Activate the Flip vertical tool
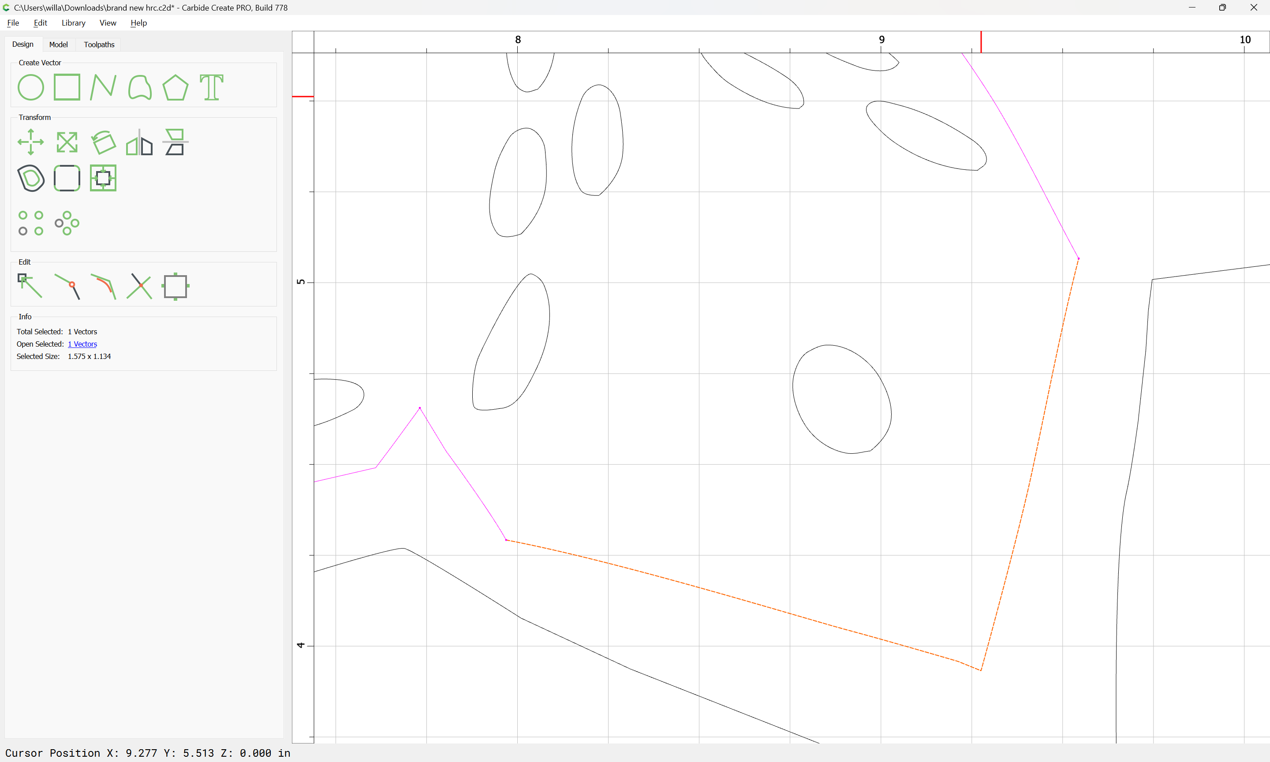The image size is (1270, 762). [176, 142]
